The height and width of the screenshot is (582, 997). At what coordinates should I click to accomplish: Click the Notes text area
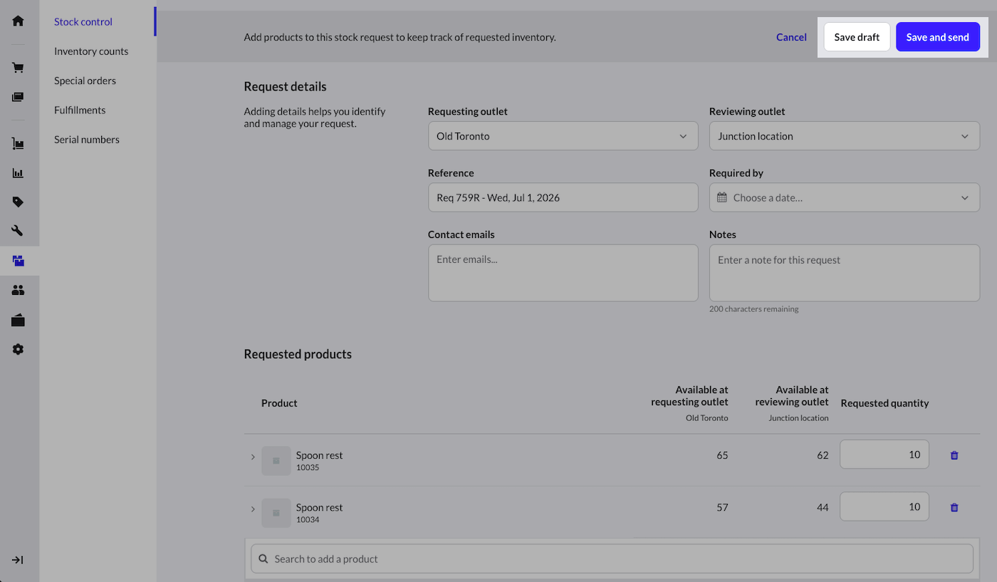[x=844, y=273]
